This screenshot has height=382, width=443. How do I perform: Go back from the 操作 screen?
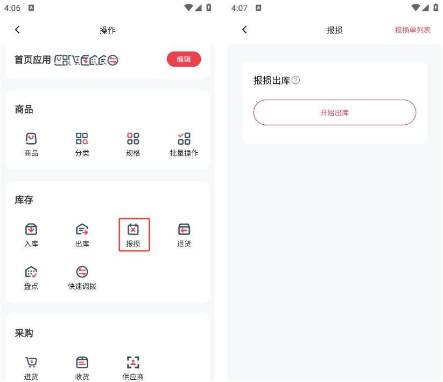[17, 30]
